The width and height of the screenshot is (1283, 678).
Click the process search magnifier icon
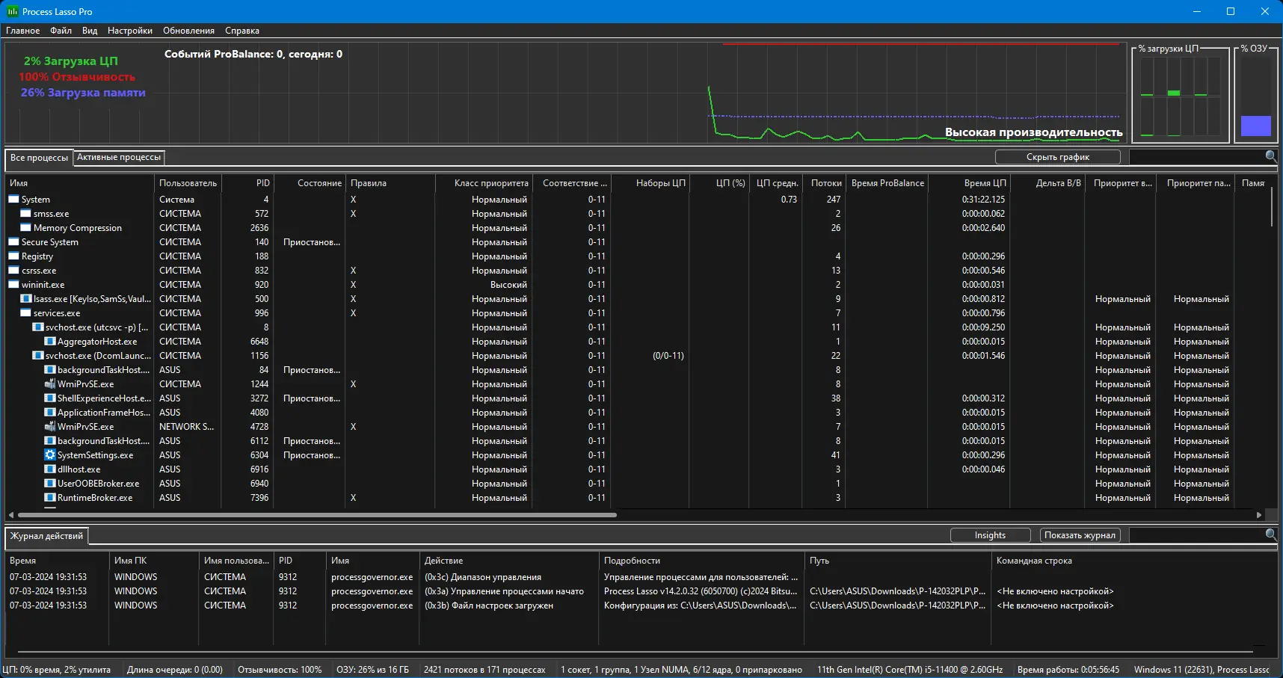[x=1270, y=156]
